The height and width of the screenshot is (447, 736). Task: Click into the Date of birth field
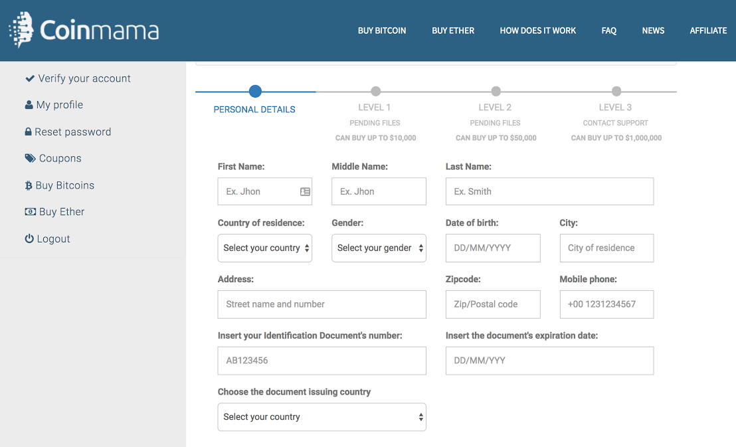492,248
